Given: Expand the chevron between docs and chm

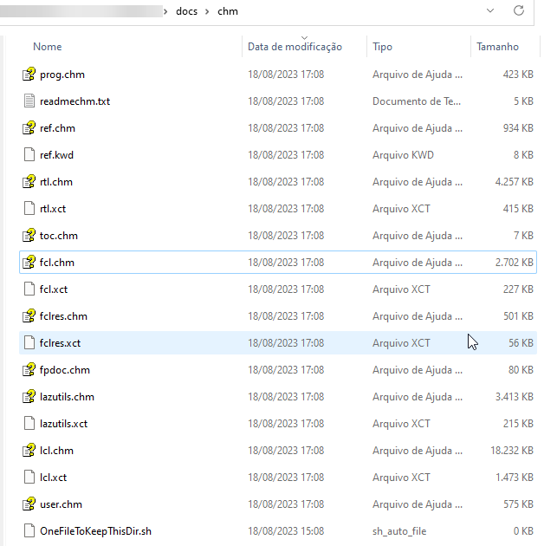Looking at the screenshot, I should [x=209, y=11].
